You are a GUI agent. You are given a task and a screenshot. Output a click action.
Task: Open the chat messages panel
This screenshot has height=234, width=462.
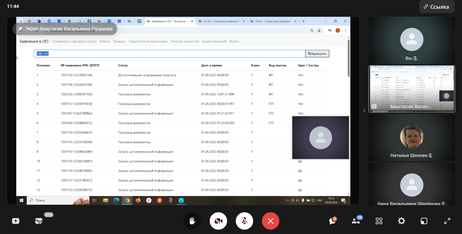(x=332, y=221)
